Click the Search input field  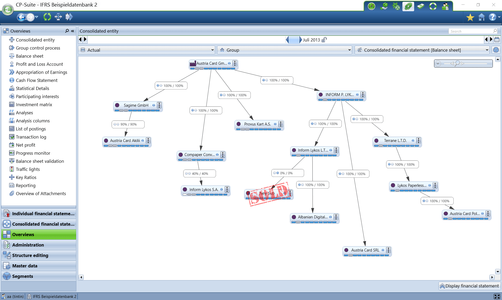[473, 31]
